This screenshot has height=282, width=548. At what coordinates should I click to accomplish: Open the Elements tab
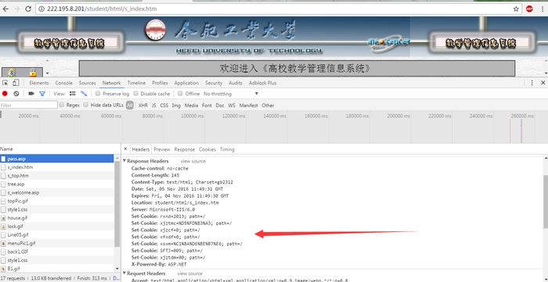[39, 83]
